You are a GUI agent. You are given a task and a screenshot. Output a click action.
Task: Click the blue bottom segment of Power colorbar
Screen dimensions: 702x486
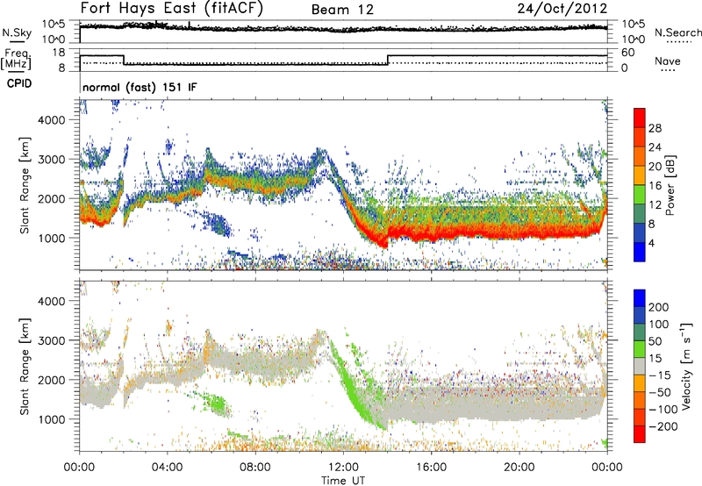tap(640, 252)
